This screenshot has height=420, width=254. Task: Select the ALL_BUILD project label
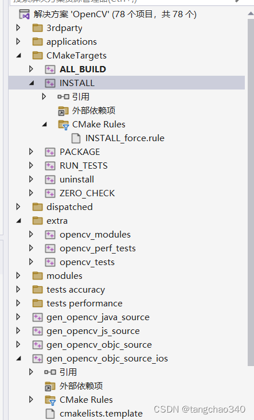coord(83,69)
